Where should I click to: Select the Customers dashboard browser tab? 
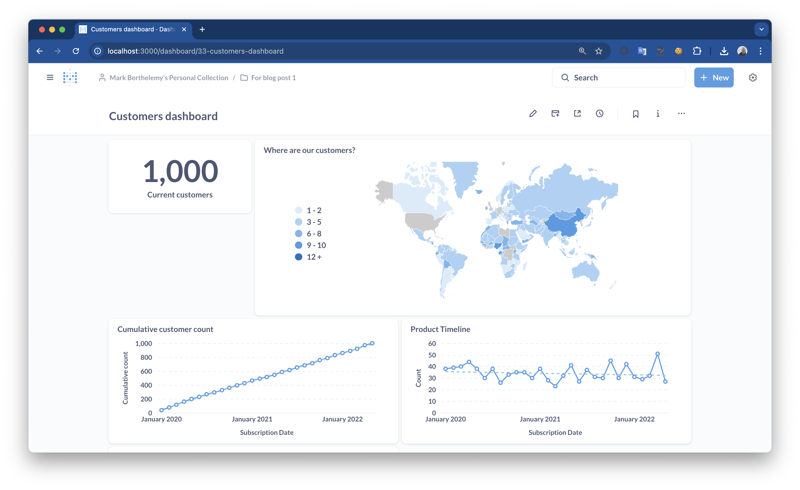133,29
